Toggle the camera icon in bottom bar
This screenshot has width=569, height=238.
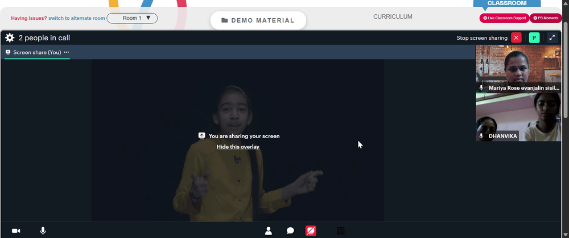click(x=16, y=231)
